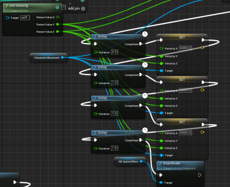Select the Deactivate node title
Screen dimensions: 230x187
171,163
